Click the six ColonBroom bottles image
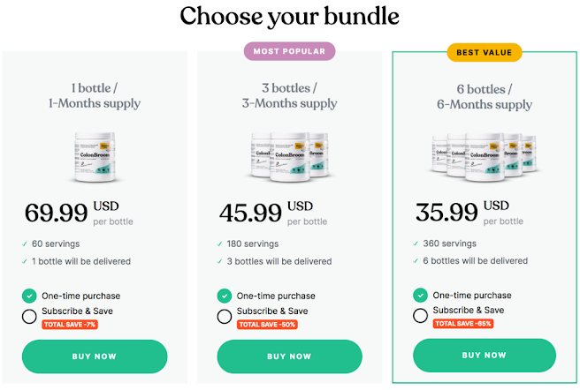580x390 pixels. tap(484, 156)
